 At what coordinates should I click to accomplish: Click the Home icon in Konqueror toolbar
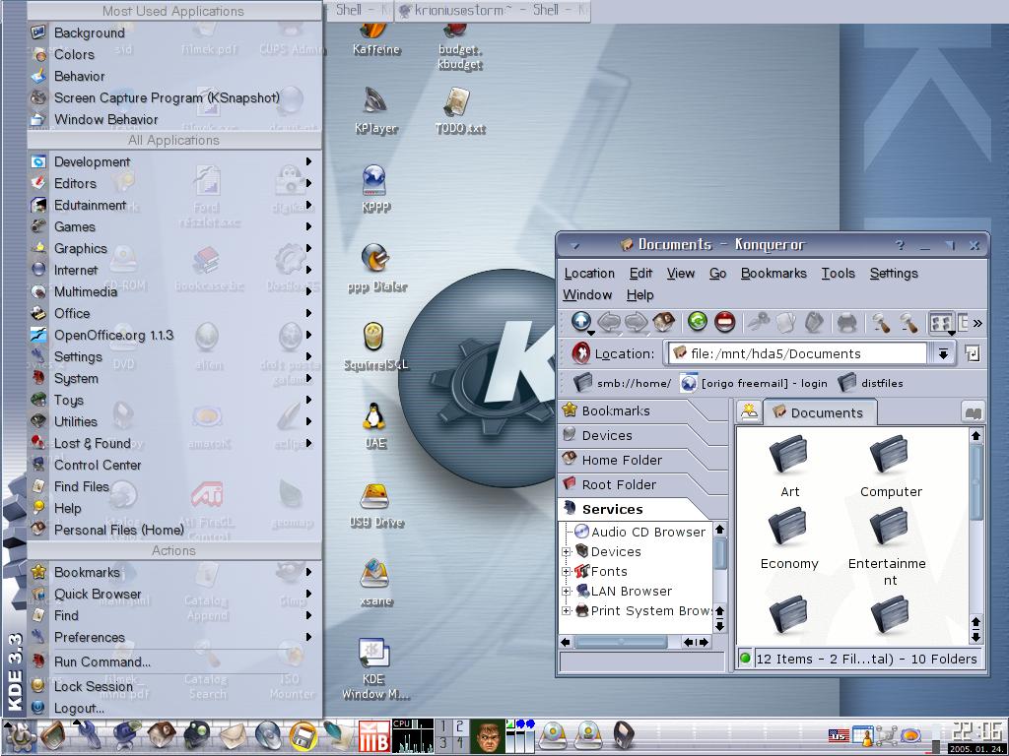click(663, 322)
